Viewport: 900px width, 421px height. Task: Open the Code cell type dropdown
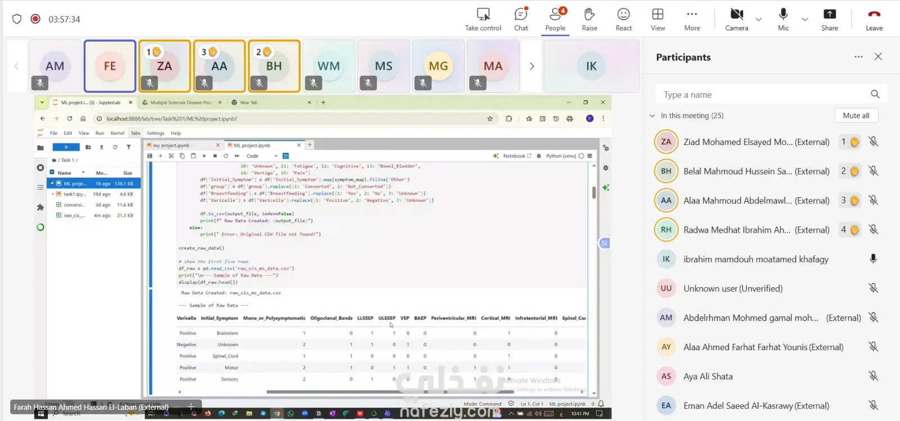262,156
